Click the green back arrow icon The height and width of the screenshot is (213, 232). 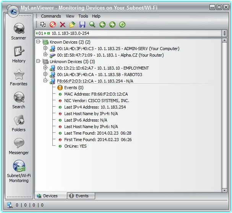[102, 24]
